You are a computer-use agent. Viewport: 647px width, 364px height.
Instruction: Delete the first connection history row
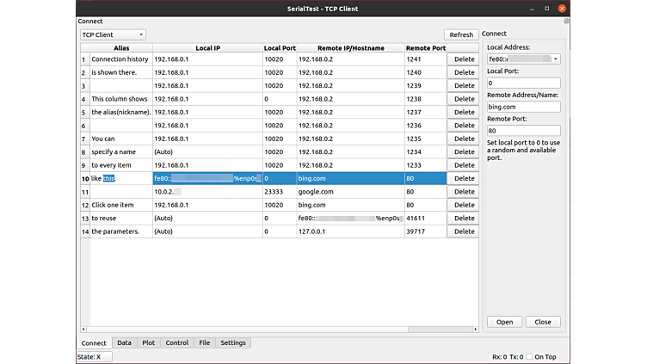(464, 59)
